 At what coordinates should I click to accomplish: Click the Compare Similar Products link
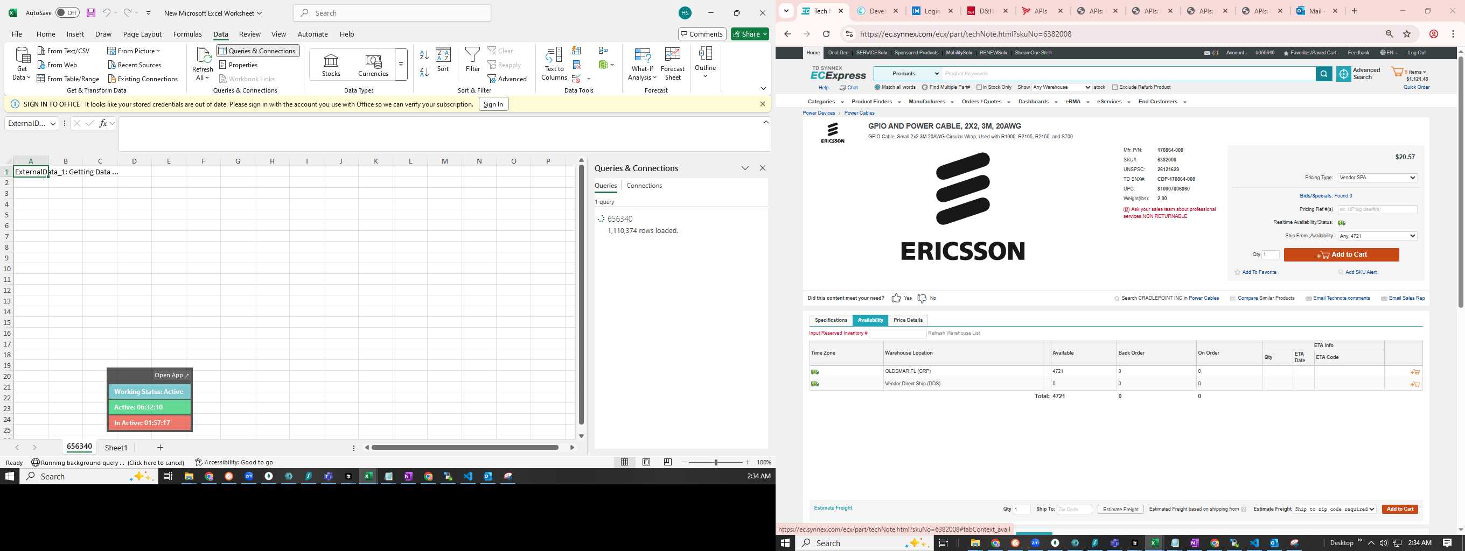coord(1266,298)
